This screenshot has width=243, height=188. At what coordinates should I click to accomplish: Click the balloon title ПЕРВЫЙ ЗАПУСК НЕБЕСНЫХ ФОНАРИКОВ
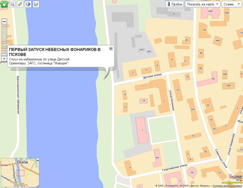55,52
